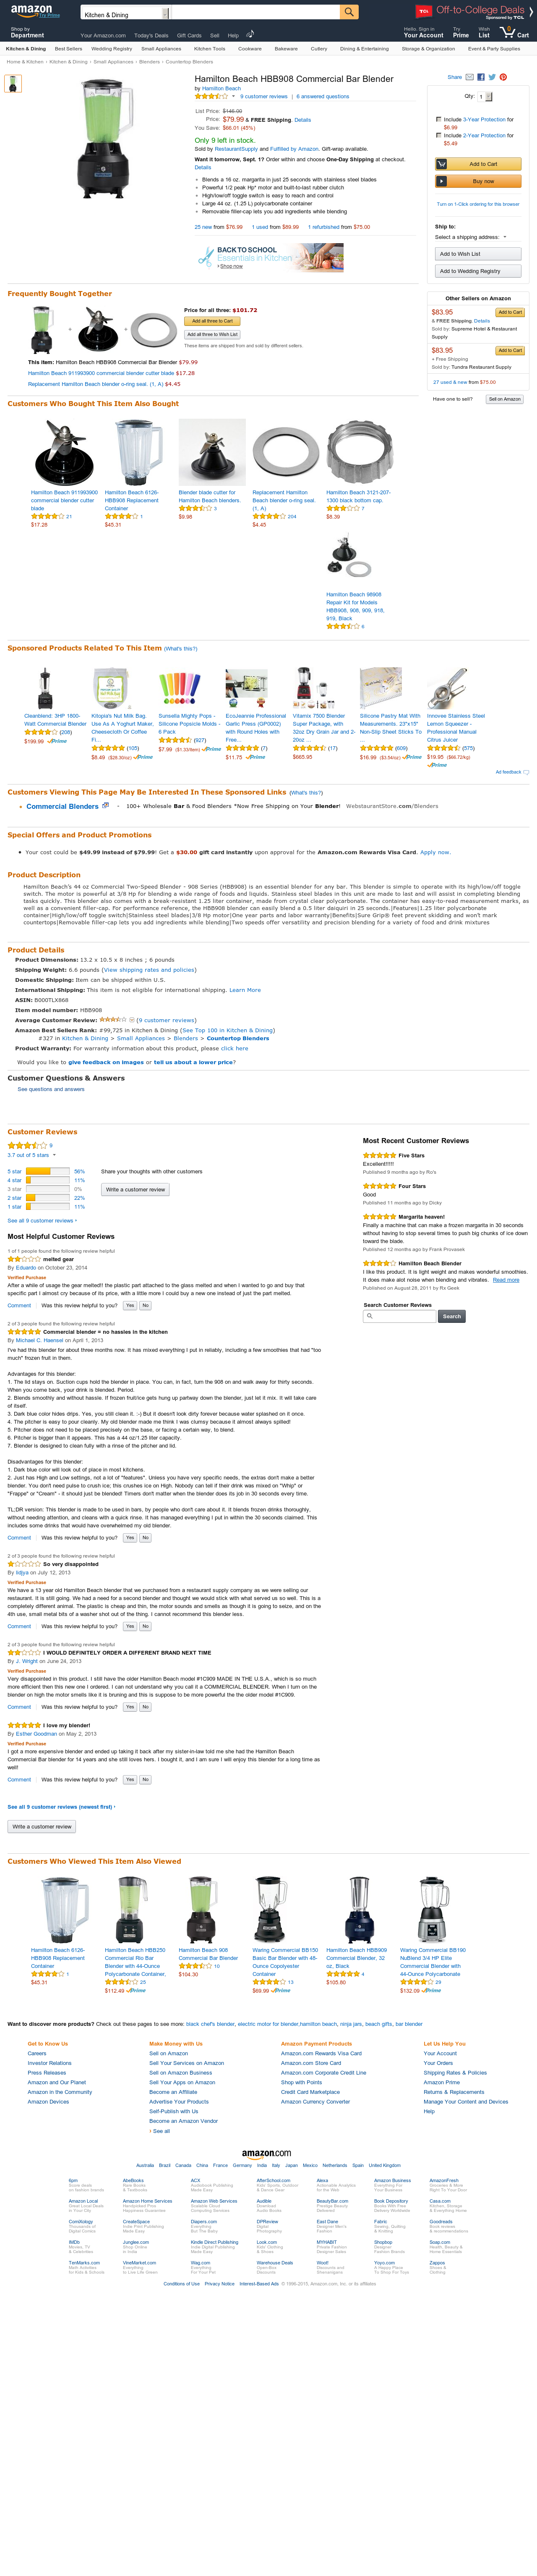
Task: Share product on Twitter icon
Action: [x=492, y=77]
